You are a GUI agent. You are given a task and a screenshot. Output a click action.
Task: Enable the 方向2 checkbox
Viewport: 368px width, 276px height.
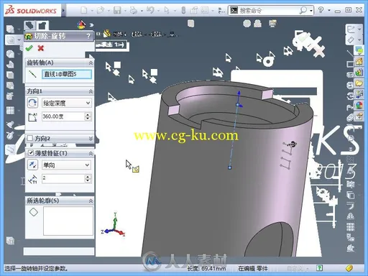coord(30,138)
